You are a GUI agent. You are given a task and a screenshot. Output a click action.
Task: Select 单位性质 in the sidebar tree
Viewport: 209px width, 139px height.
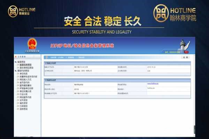click(x=24, y=74)
